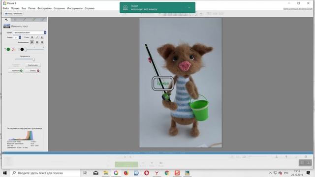
Task: Click the Очистить все button
Action: [33, 65]
